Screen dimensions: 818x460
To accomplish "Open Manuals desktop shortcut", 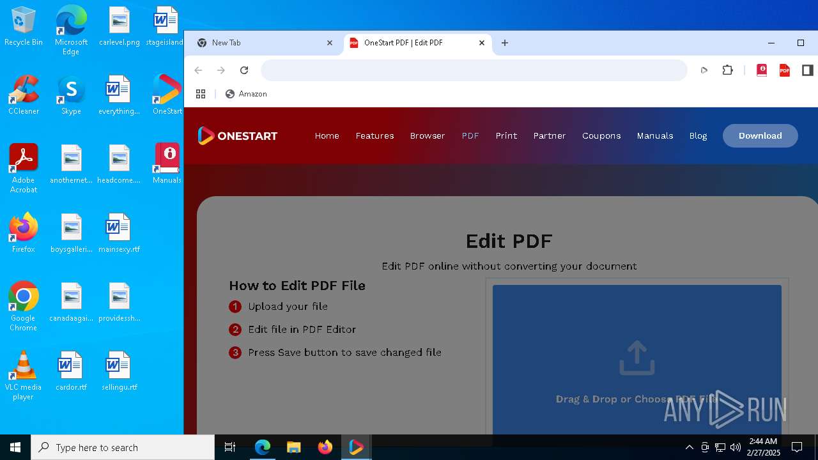I will [x=167, y=165].
